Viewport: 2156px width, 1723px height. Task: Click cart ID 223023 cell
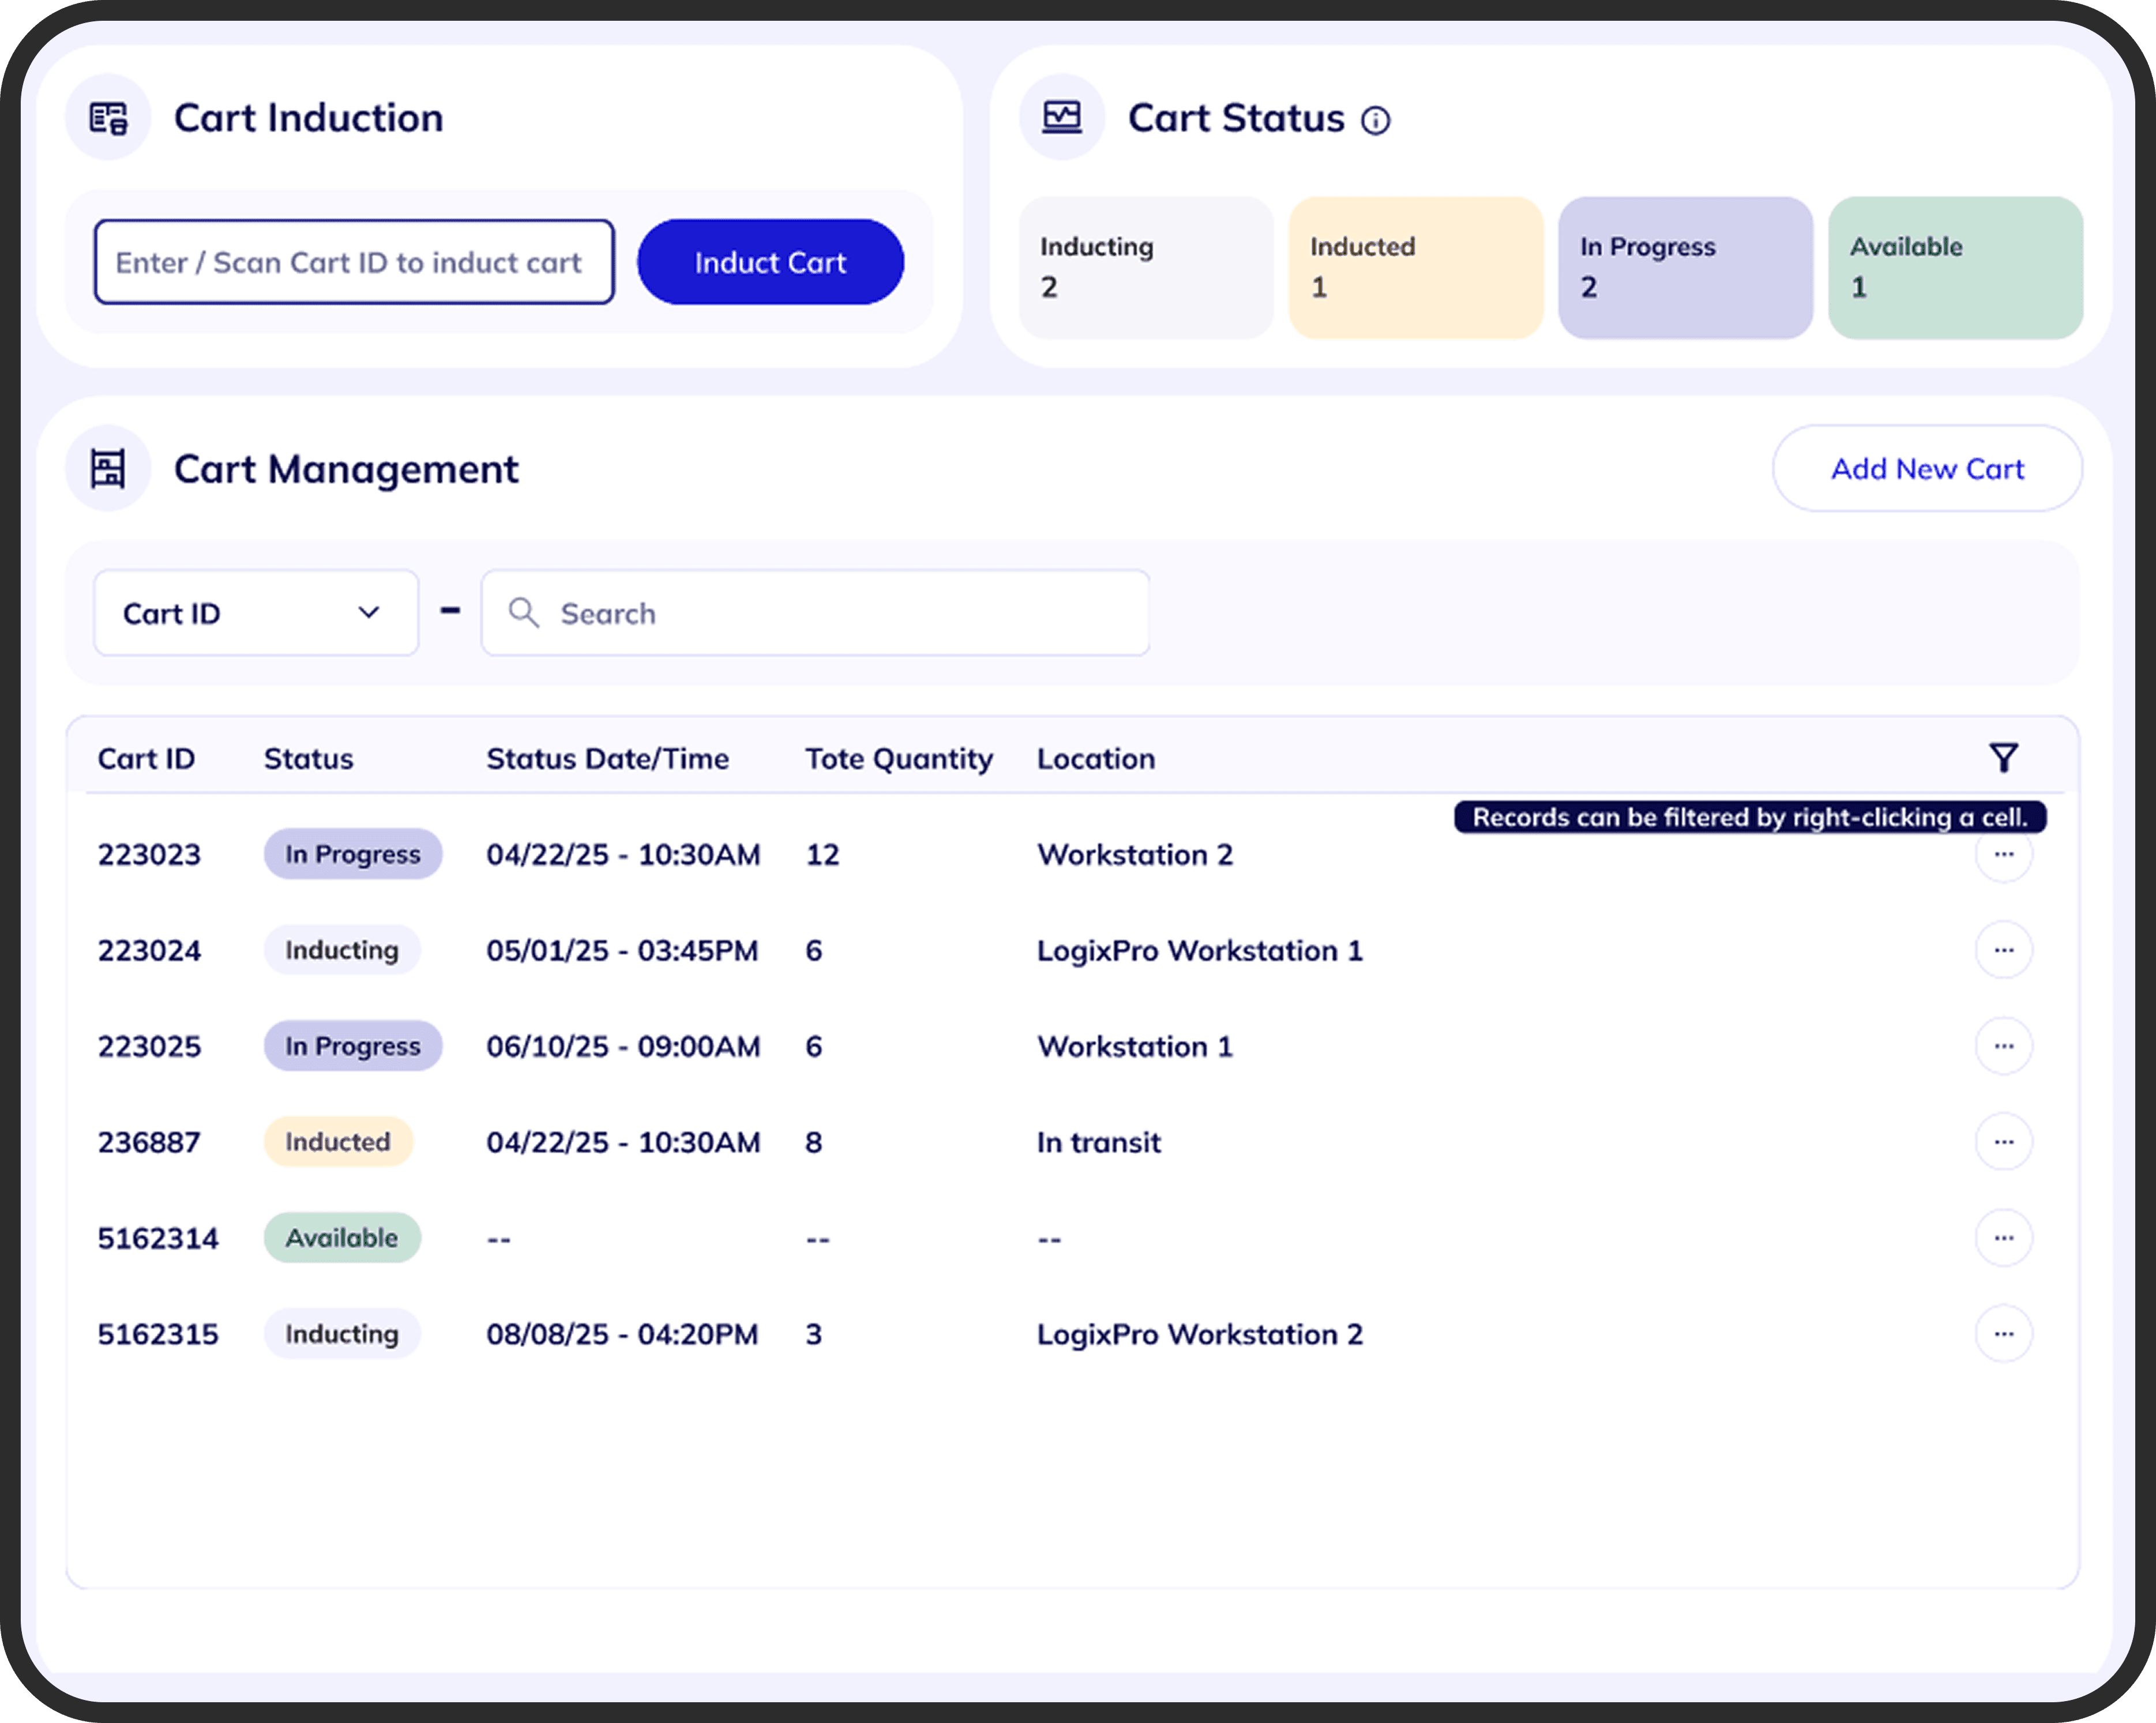[149, 855]
